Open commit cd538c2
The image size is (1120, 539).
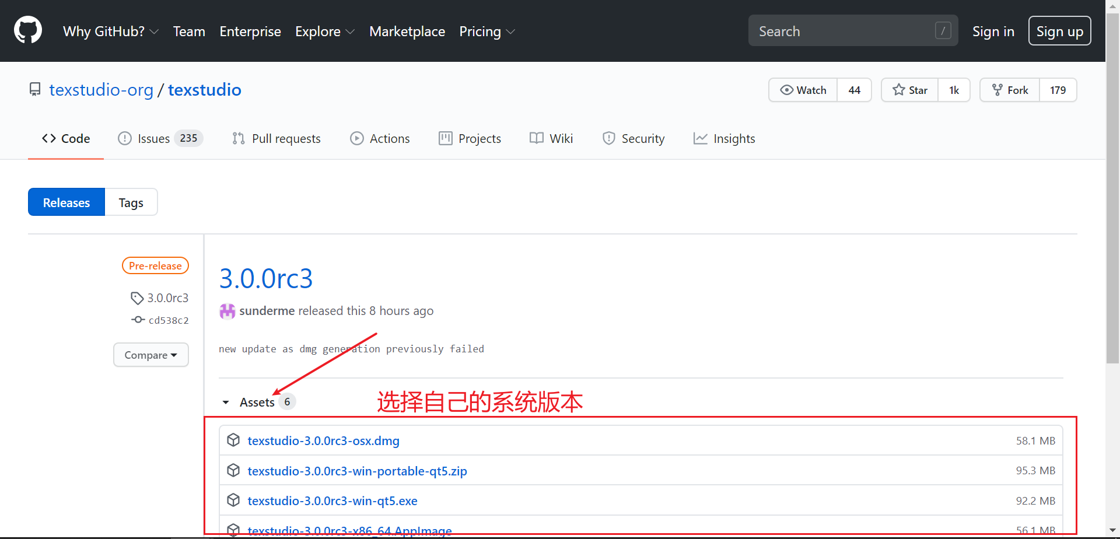pos(169,320)
